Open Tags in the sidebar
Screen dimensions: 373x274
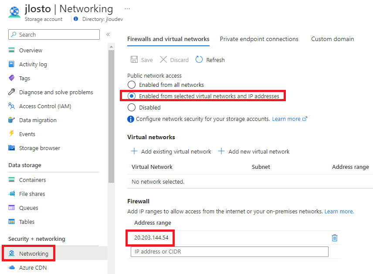(24, 79)
